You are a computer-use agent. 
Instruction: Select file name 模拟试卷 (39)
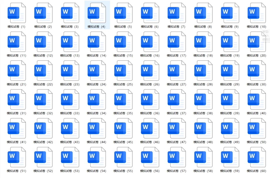point(230,113)
